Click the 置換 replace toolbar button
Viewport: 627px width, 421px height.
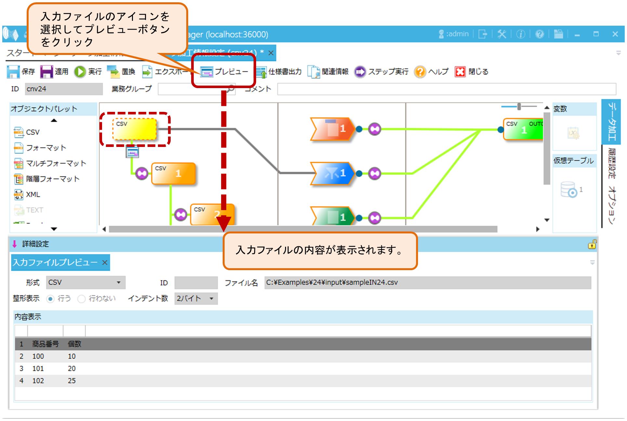pyautogui.click(x=121, y=72)
